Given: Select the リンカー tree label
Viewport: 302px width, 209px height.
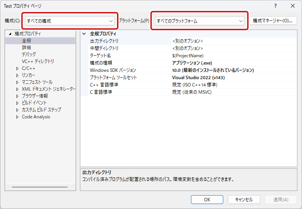Looking at the screenshot, I should click(x=28, y=75).
